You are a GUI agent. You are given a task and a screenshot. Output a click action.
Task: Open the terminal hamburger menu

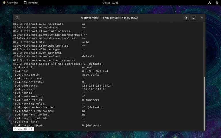coord(193,18)
